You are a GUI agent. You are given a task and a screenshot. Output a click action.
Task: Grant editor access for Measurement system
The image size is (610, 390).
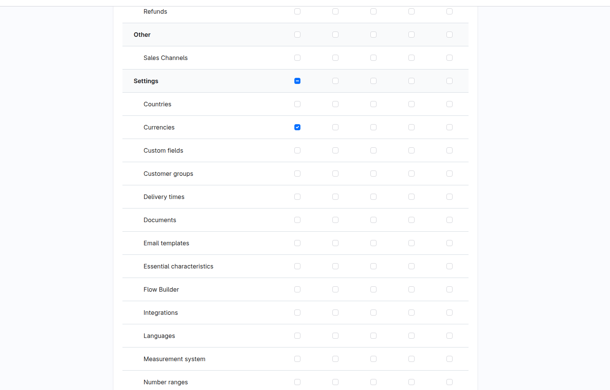pyautogui.click(x=335, y=359)
